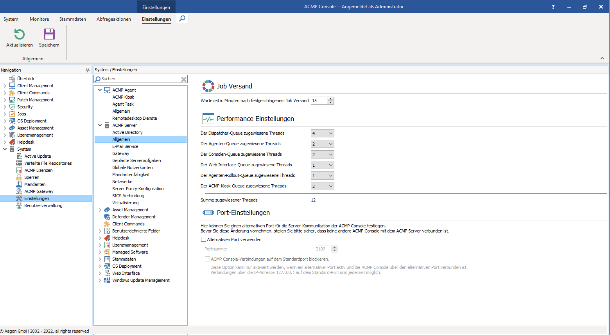This screenshot has height=335, width=610.
Task: Select the Asset Management icon in Navigation
Action: coord(12,128)
